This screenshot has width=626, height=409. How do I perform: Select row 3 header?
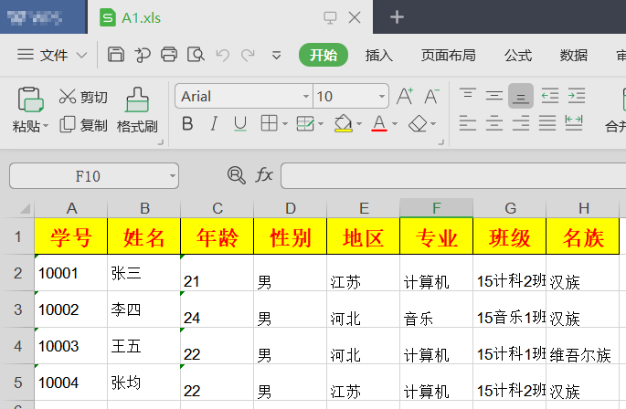coord(17,309)
